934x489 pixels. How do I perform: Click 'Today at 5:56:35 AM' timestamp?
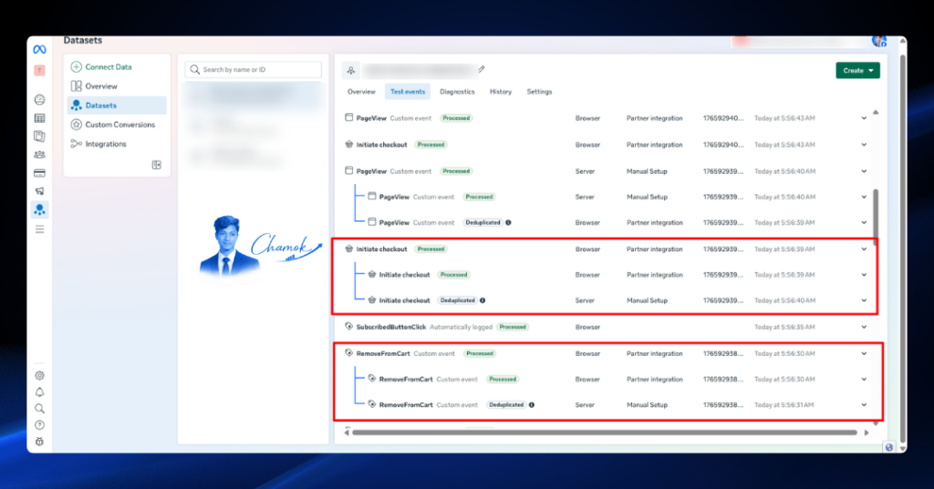tap(784, 327)
